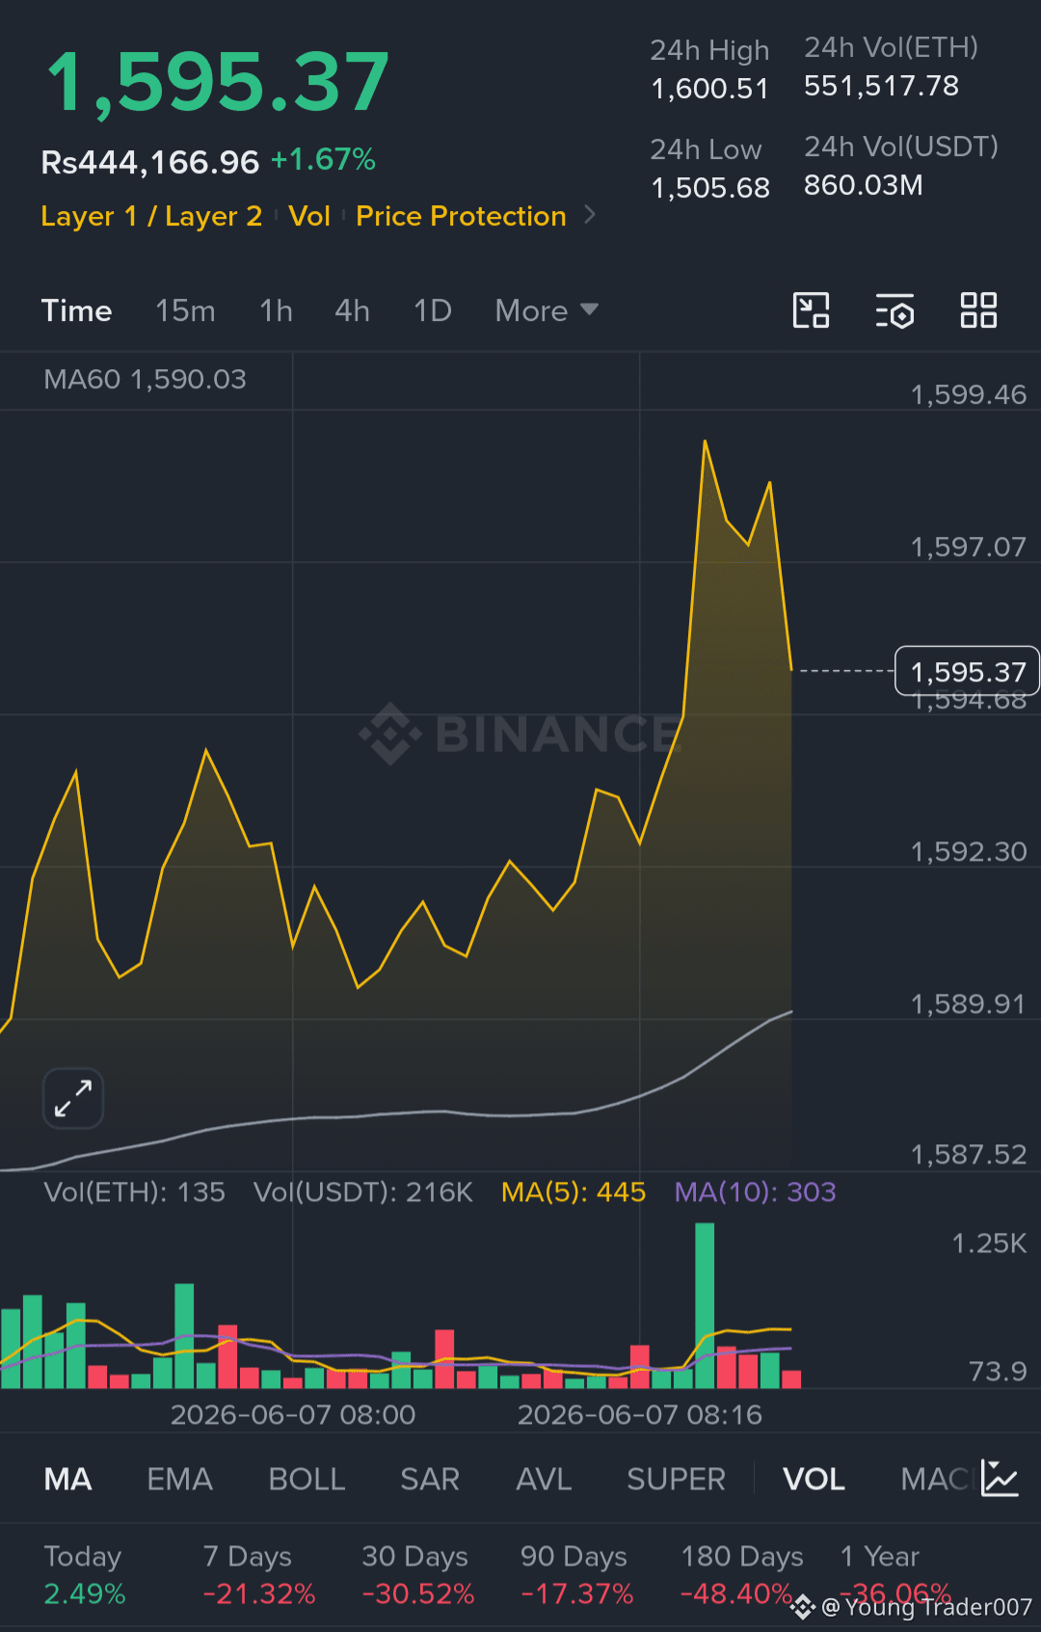Screen dimensions: 1041x1632
Task: Open the Vol tag link
Action: (309, 216)
